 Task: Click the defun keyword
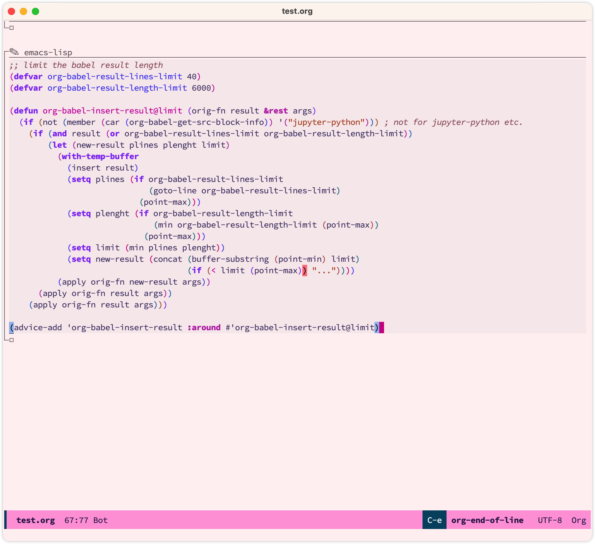click(x=26, y=111)
